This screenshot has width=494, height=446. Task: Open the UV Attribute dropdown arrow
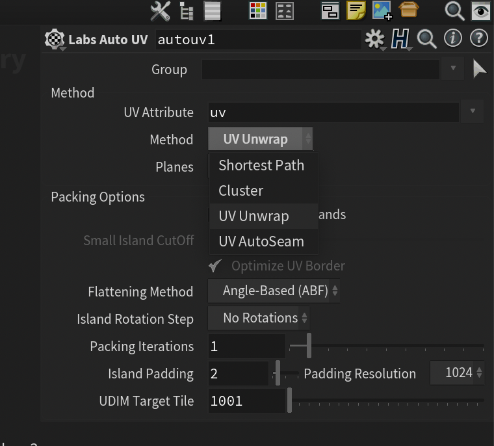pos(473,111)
